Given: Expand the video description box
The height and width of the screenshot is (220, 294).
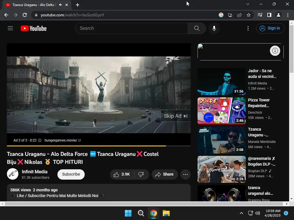Looking at the screenshot, I should 99,193.
